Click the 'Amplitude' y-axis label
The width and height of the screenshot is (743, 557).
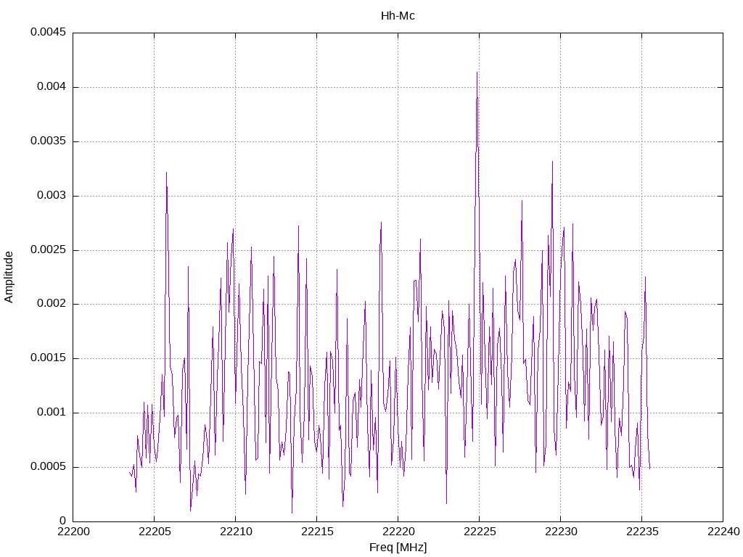pos(9,277)
